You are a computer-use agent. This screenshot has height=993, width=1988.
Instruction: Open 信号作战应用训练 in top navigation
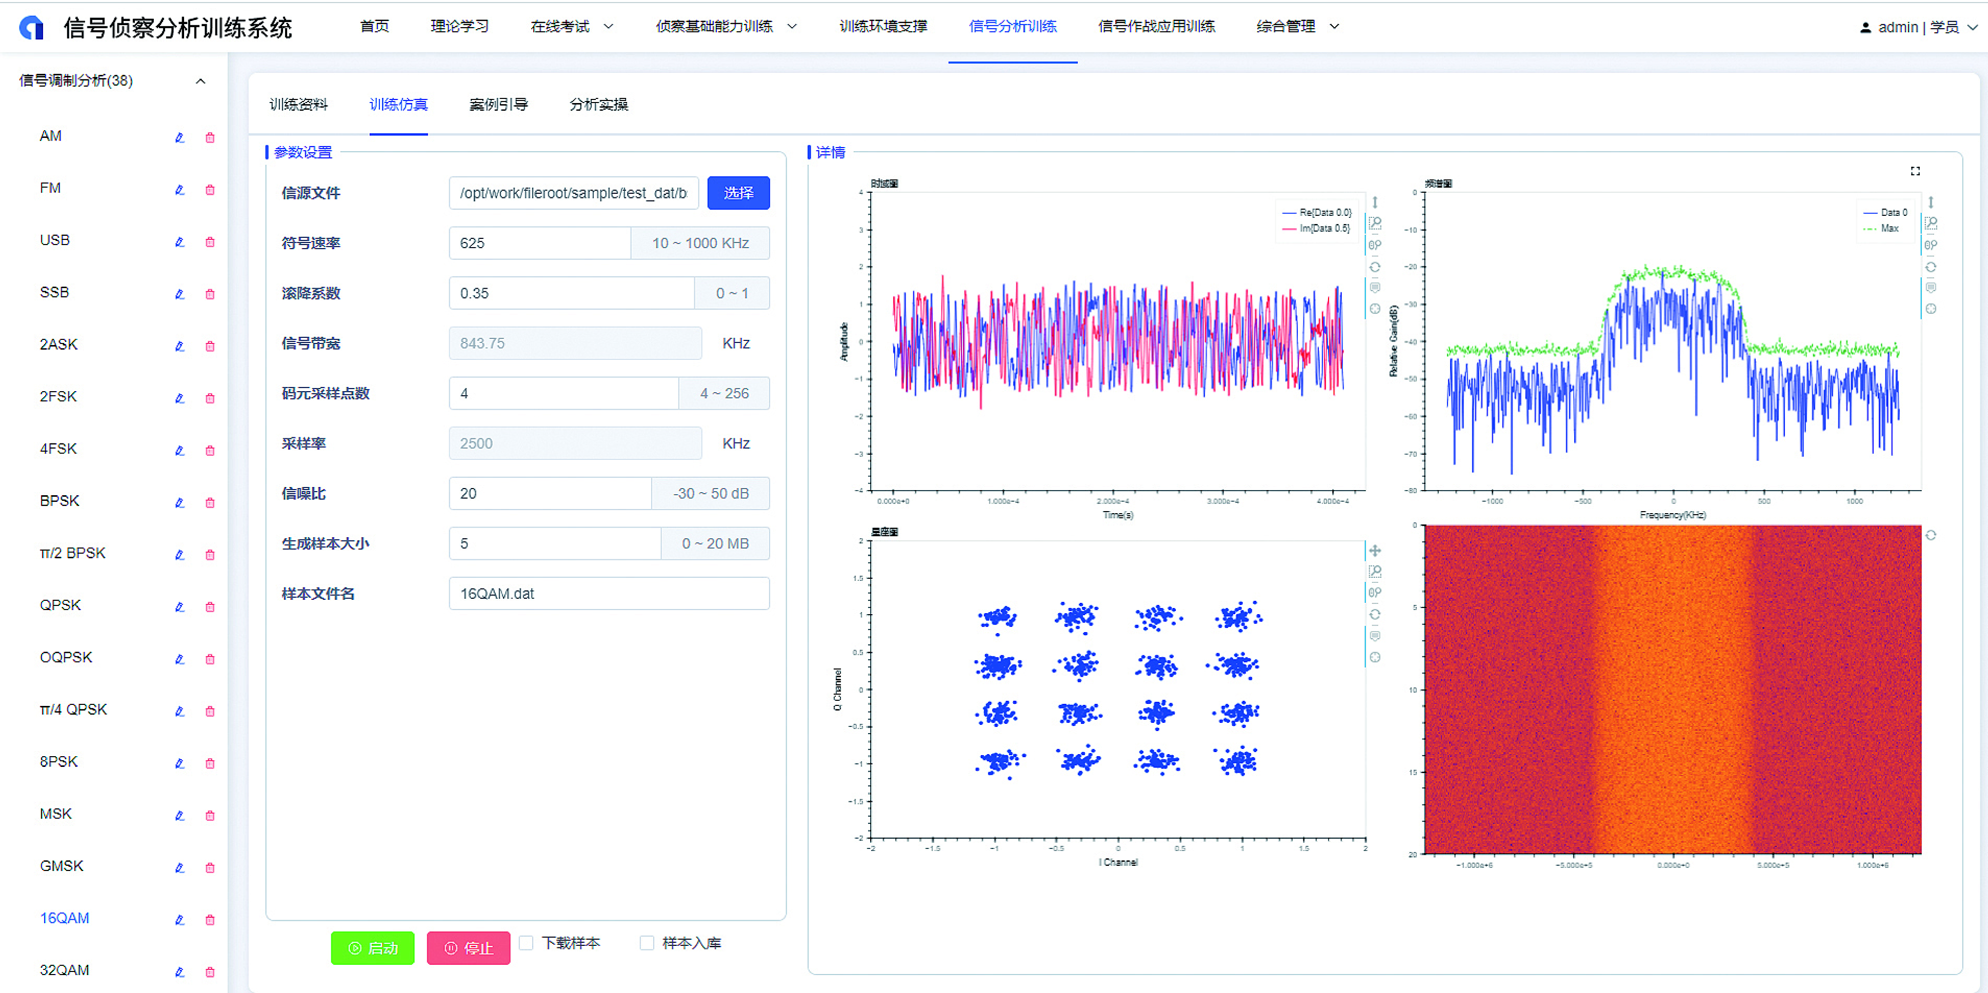pos(1156,27)
